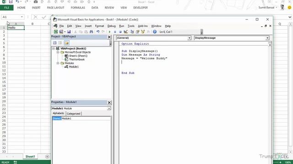This screenshot has width=293, height=164.
Task: Open the Run menu
Action: point(122,26)
